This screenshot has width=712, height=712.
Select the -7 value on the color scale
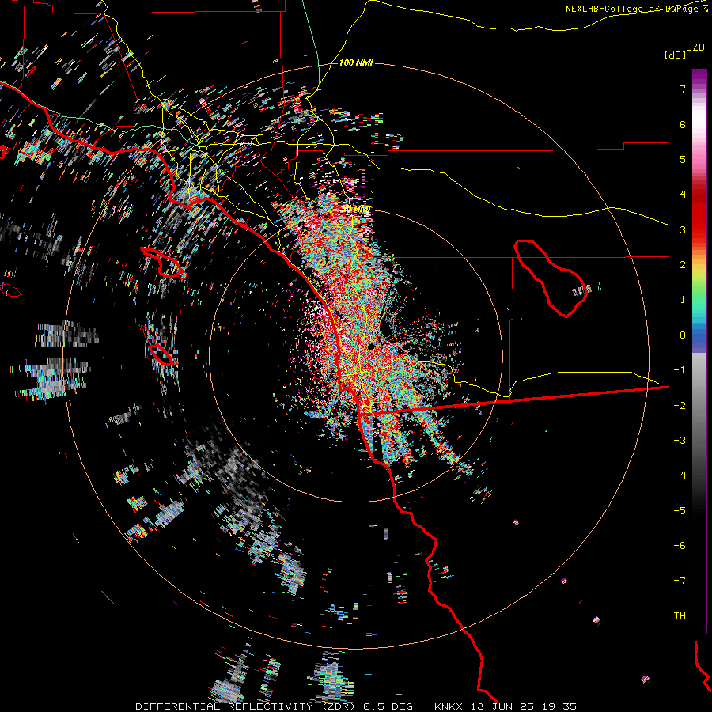point(680,581)
